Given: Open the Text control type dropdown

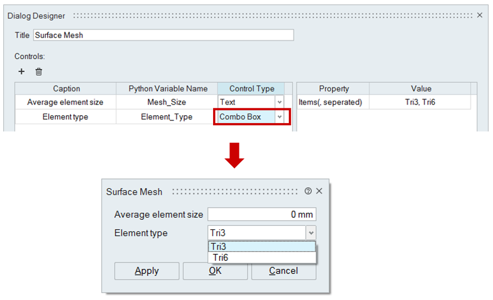Looking at the screenshot, I should [x=279, y=102].
